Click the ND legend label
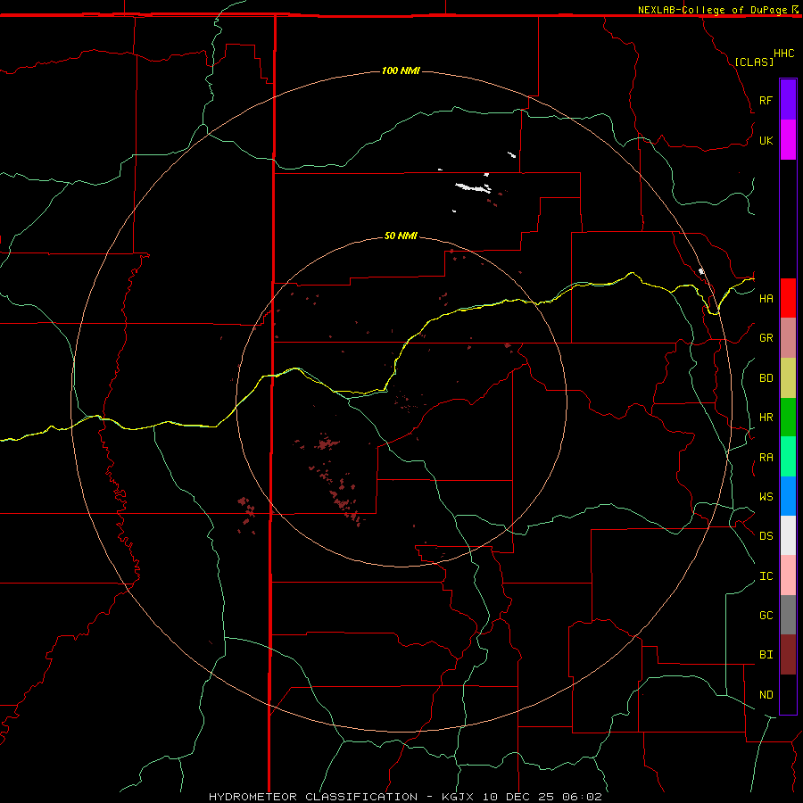 [766, 695]
